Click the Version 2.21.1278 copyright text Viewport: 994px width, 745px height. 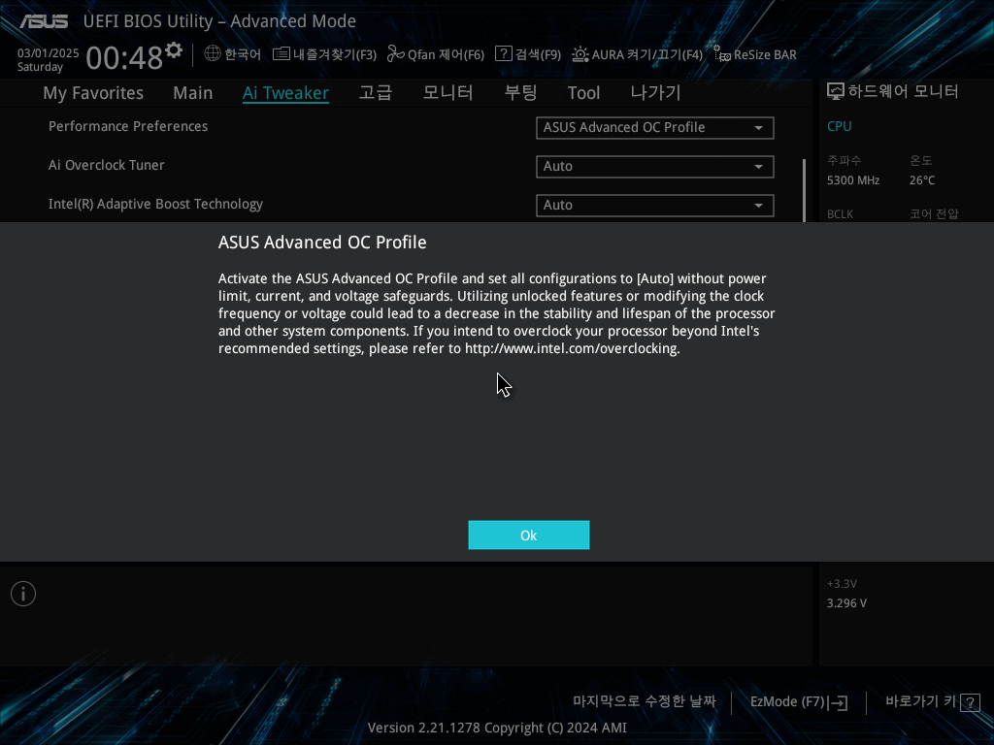pyautogui.click(x=497, y=728)
